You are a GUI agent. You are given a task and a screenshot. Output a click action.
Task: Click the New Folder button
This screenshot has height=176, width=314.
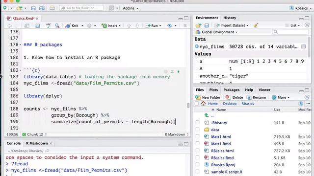point(208,97)
